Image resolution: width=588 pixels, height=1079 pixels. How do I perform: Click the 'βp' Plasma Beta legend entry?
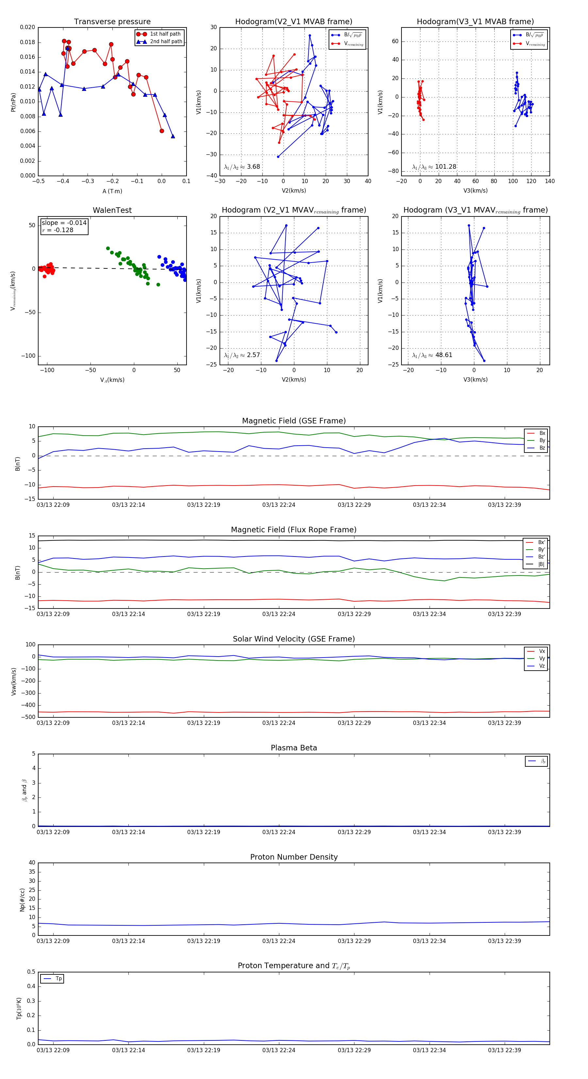tap(537, 761)
